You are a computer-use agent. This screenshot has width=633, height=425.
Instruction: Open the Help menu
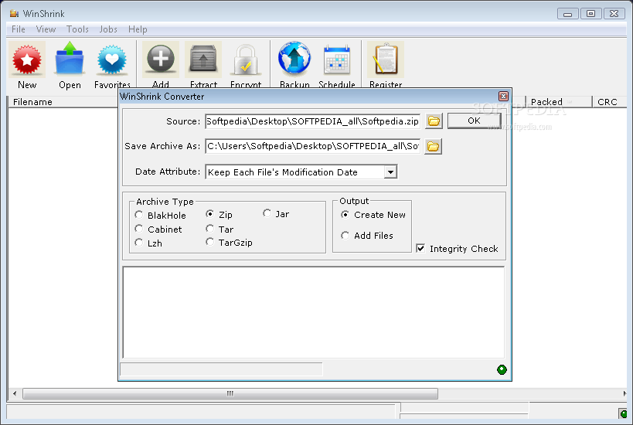click(x=138, y=29)
